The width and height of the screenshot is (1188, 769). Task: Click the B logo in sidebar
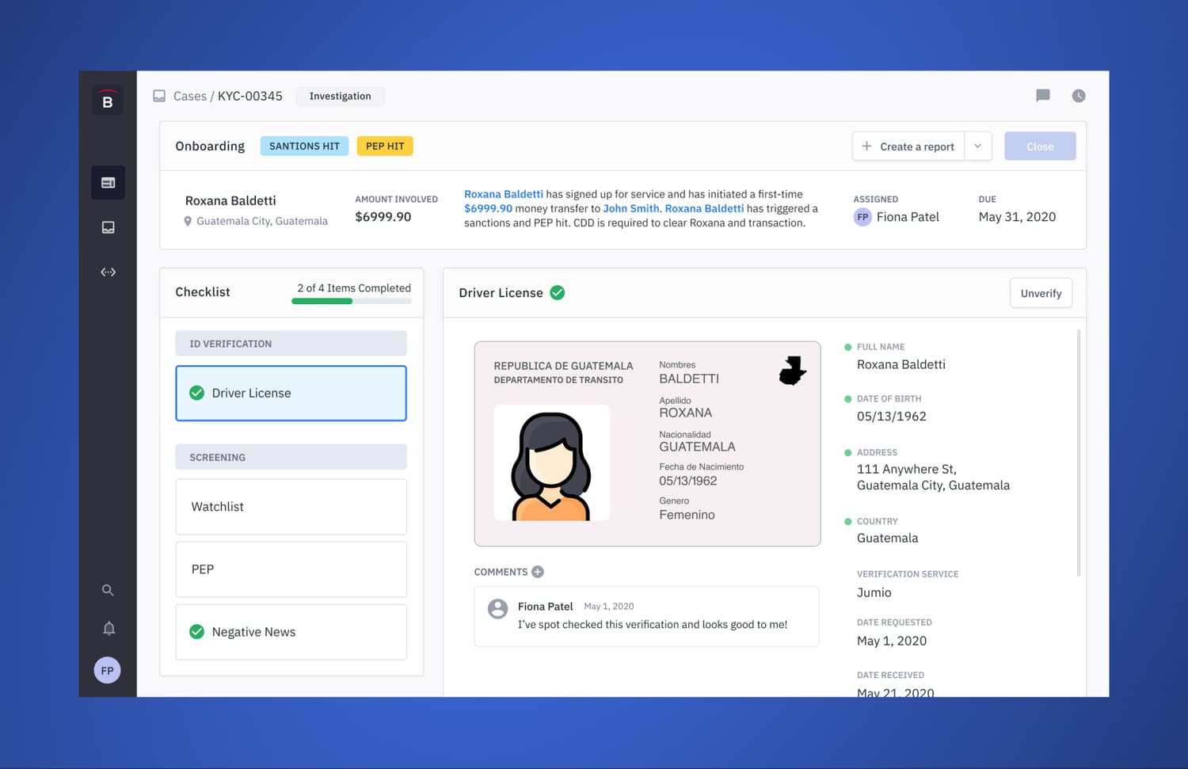[x=108, y=101]
